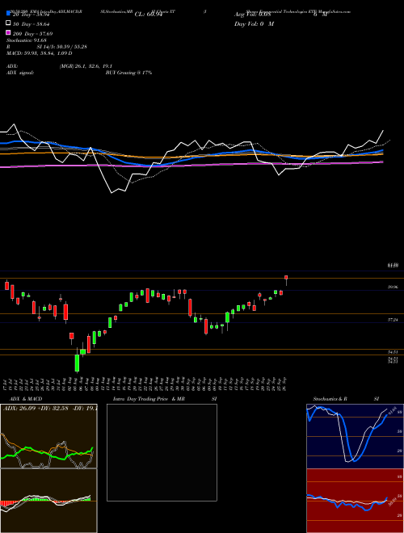Click the 'Stochastics: 91.68' text

tap(27, 40)
